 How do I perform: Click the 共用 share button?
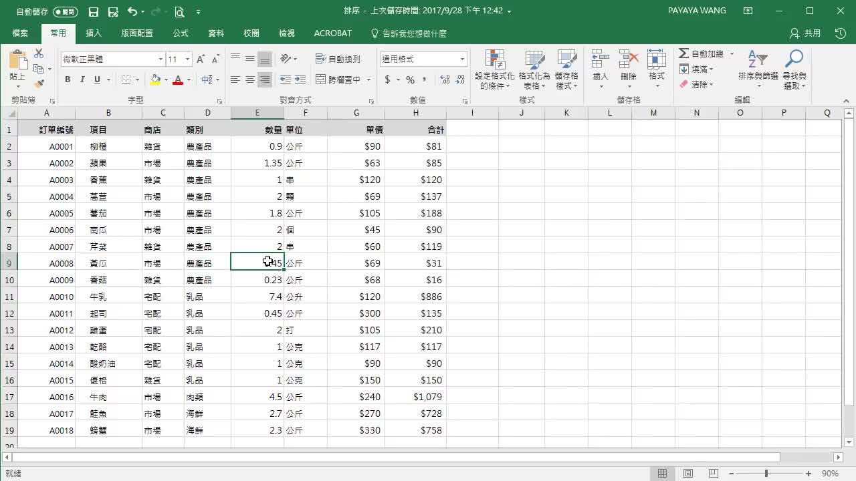[805, 33]
